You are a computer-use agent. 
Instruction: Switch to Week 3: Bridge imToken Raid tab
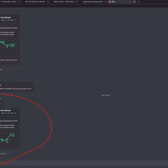coord(64,2)
